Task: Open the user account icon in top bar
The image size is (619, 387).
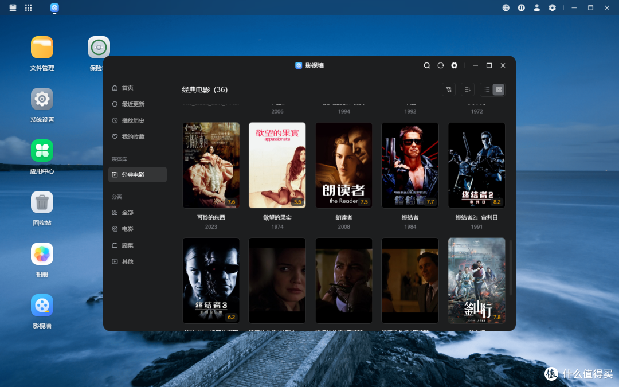Action: point(537,8)
